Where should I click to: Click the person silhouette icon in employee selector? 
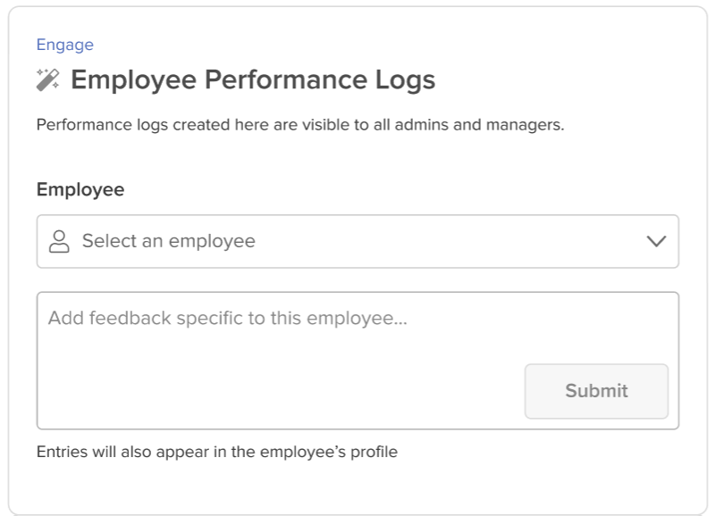click(x=59, y=241)
